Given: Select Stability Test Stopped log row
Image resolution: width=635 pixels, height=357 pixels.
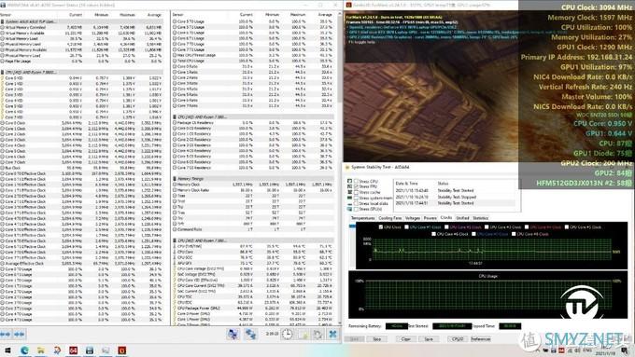Looking at the screenshot, I should (456, 198).
